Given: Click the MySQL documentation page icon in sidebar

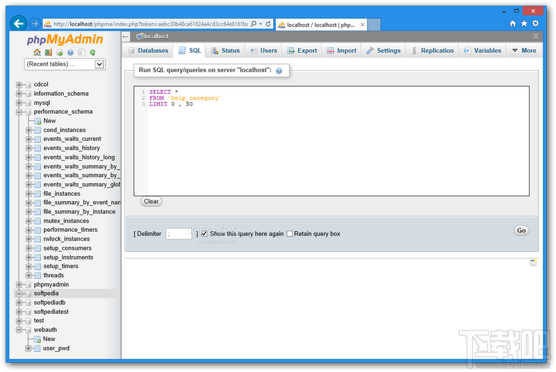Looking at the screenshot, I should (81, 52).
